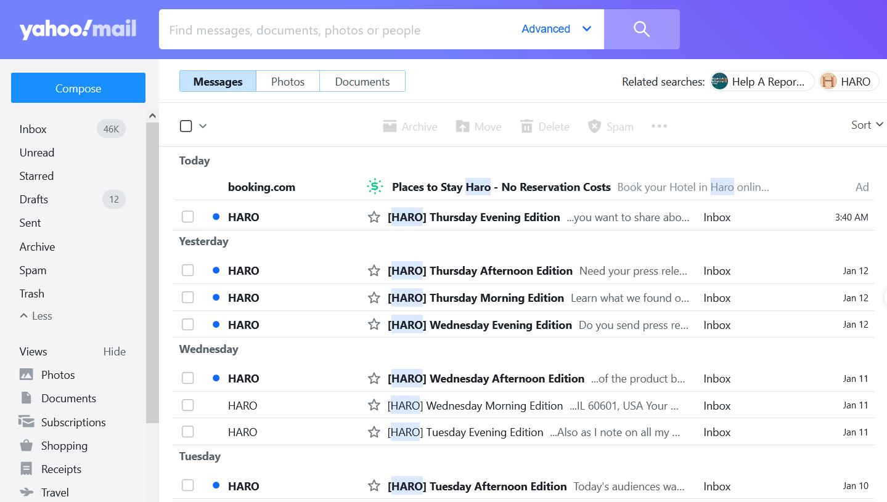This screenshot has width=887, height=502.
Task: Open the Thursday Morning Edition email subject
Action: tap(476, 298)
